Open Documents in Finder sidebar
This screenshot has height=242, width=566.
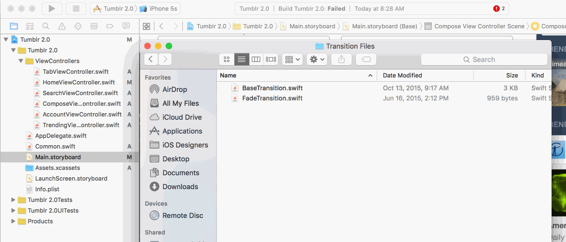pyautogui.click(x=174, y=173)
